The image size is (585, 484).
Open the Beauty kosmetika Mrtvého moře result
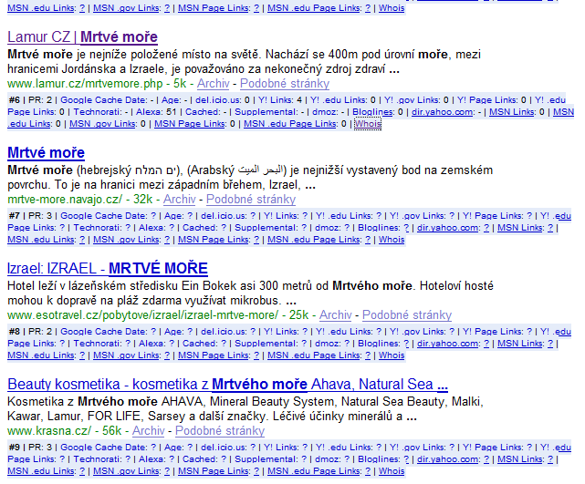pos(227,385)
